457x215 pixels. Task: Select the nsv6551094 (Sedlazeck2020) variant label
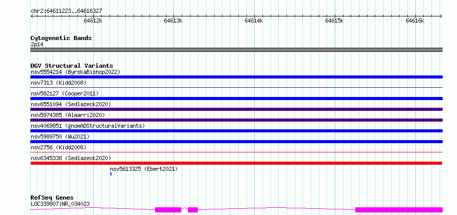pos(71,104)
